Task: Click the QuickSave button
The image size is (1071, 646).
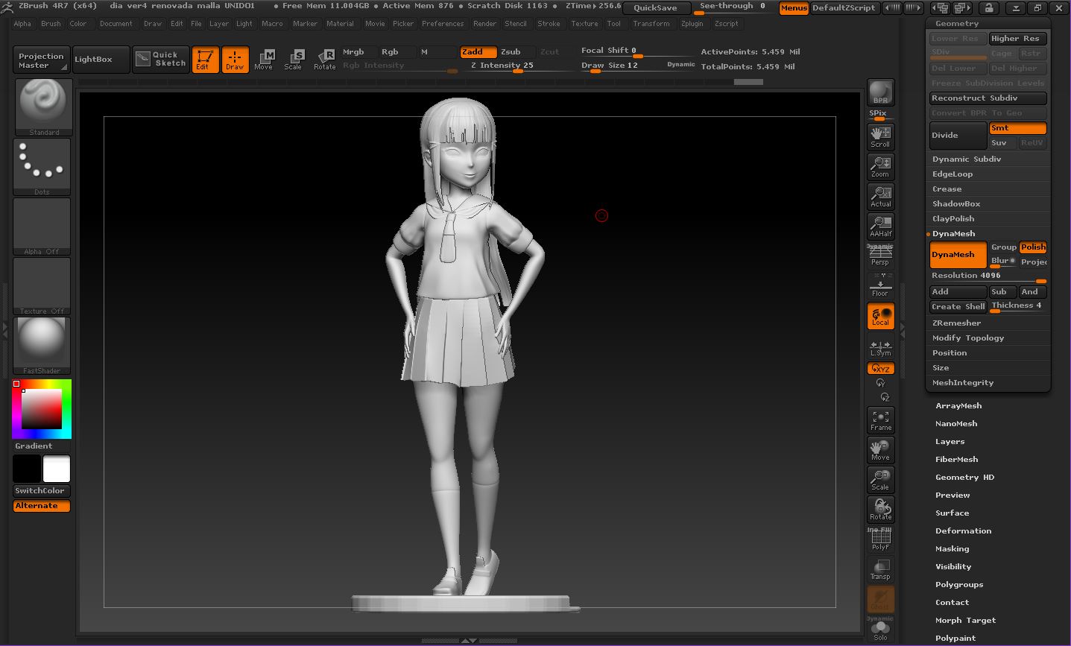Action: point(656,8)
